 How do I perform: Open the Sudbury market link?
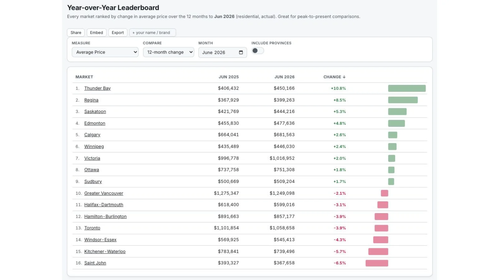(93, 182)
